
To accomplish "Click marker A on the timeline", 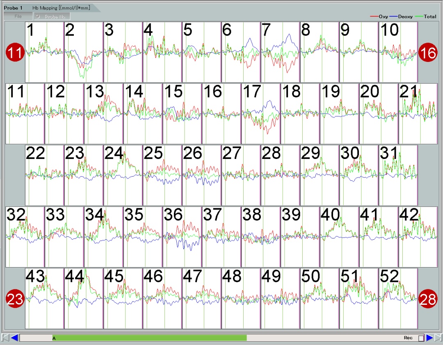I will tap(54, 338).
